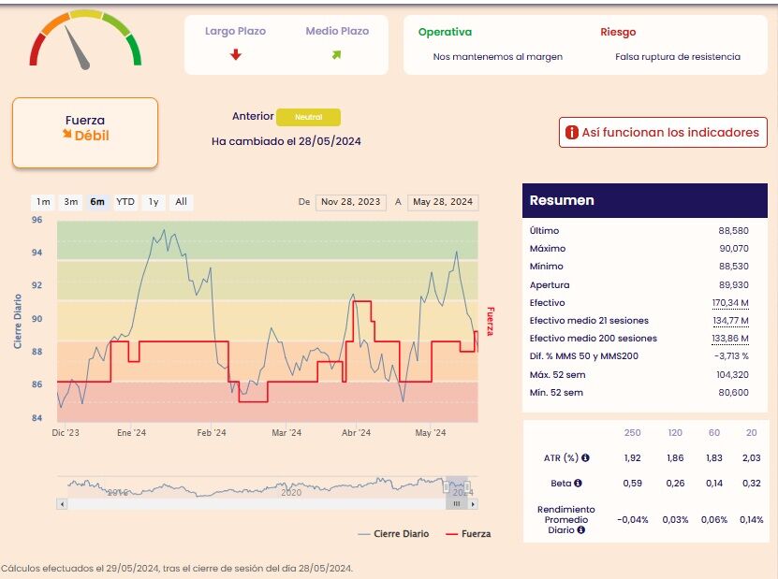Click Rendimiento Promedio Diario info icon
The width and height of the screenshot is (778, 579).
[580, 530]
